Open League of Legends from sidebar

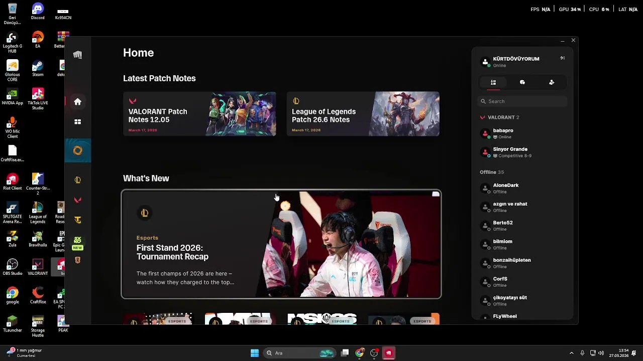point(77,180)
